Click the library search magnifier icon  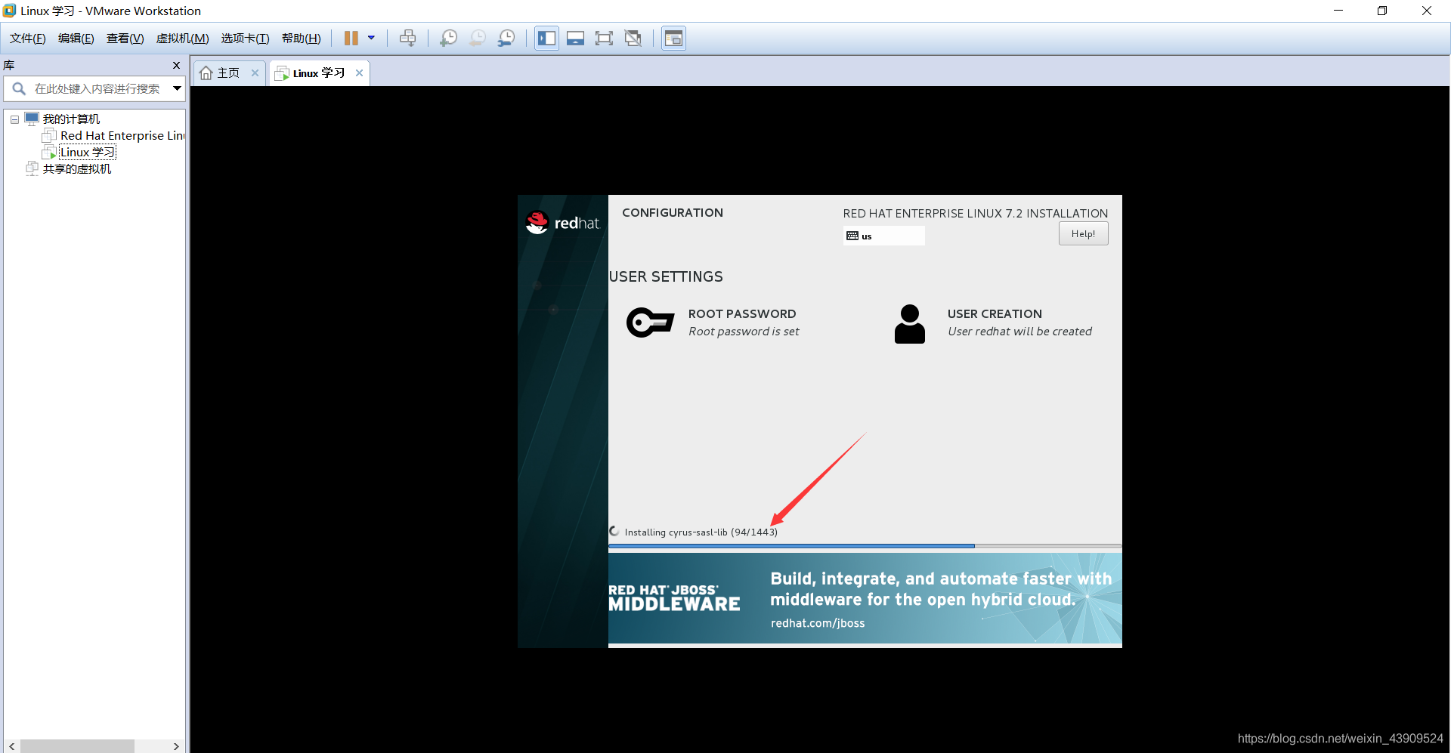coord(19,88)
